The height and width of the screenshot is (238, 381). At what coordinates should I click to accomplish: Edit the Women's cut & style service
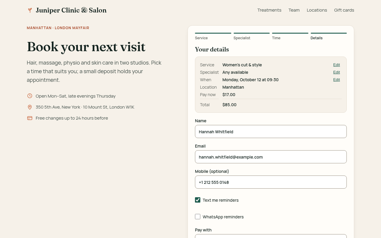(x=337, y=65)
